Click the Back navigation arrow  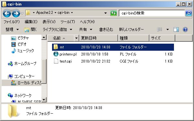(x=7, y=13)
